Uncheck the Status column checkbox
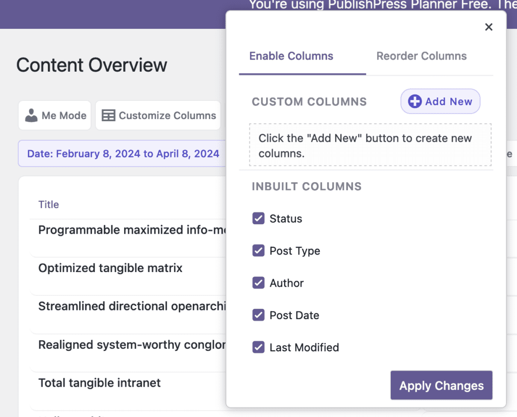Image resolution: width=517 pixels, height=417 pixels. coord(258,218)
